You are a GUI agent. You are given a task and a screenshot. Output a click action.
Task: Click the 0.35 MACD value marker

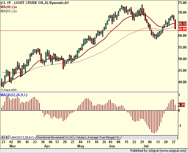(x=181, y=105)
